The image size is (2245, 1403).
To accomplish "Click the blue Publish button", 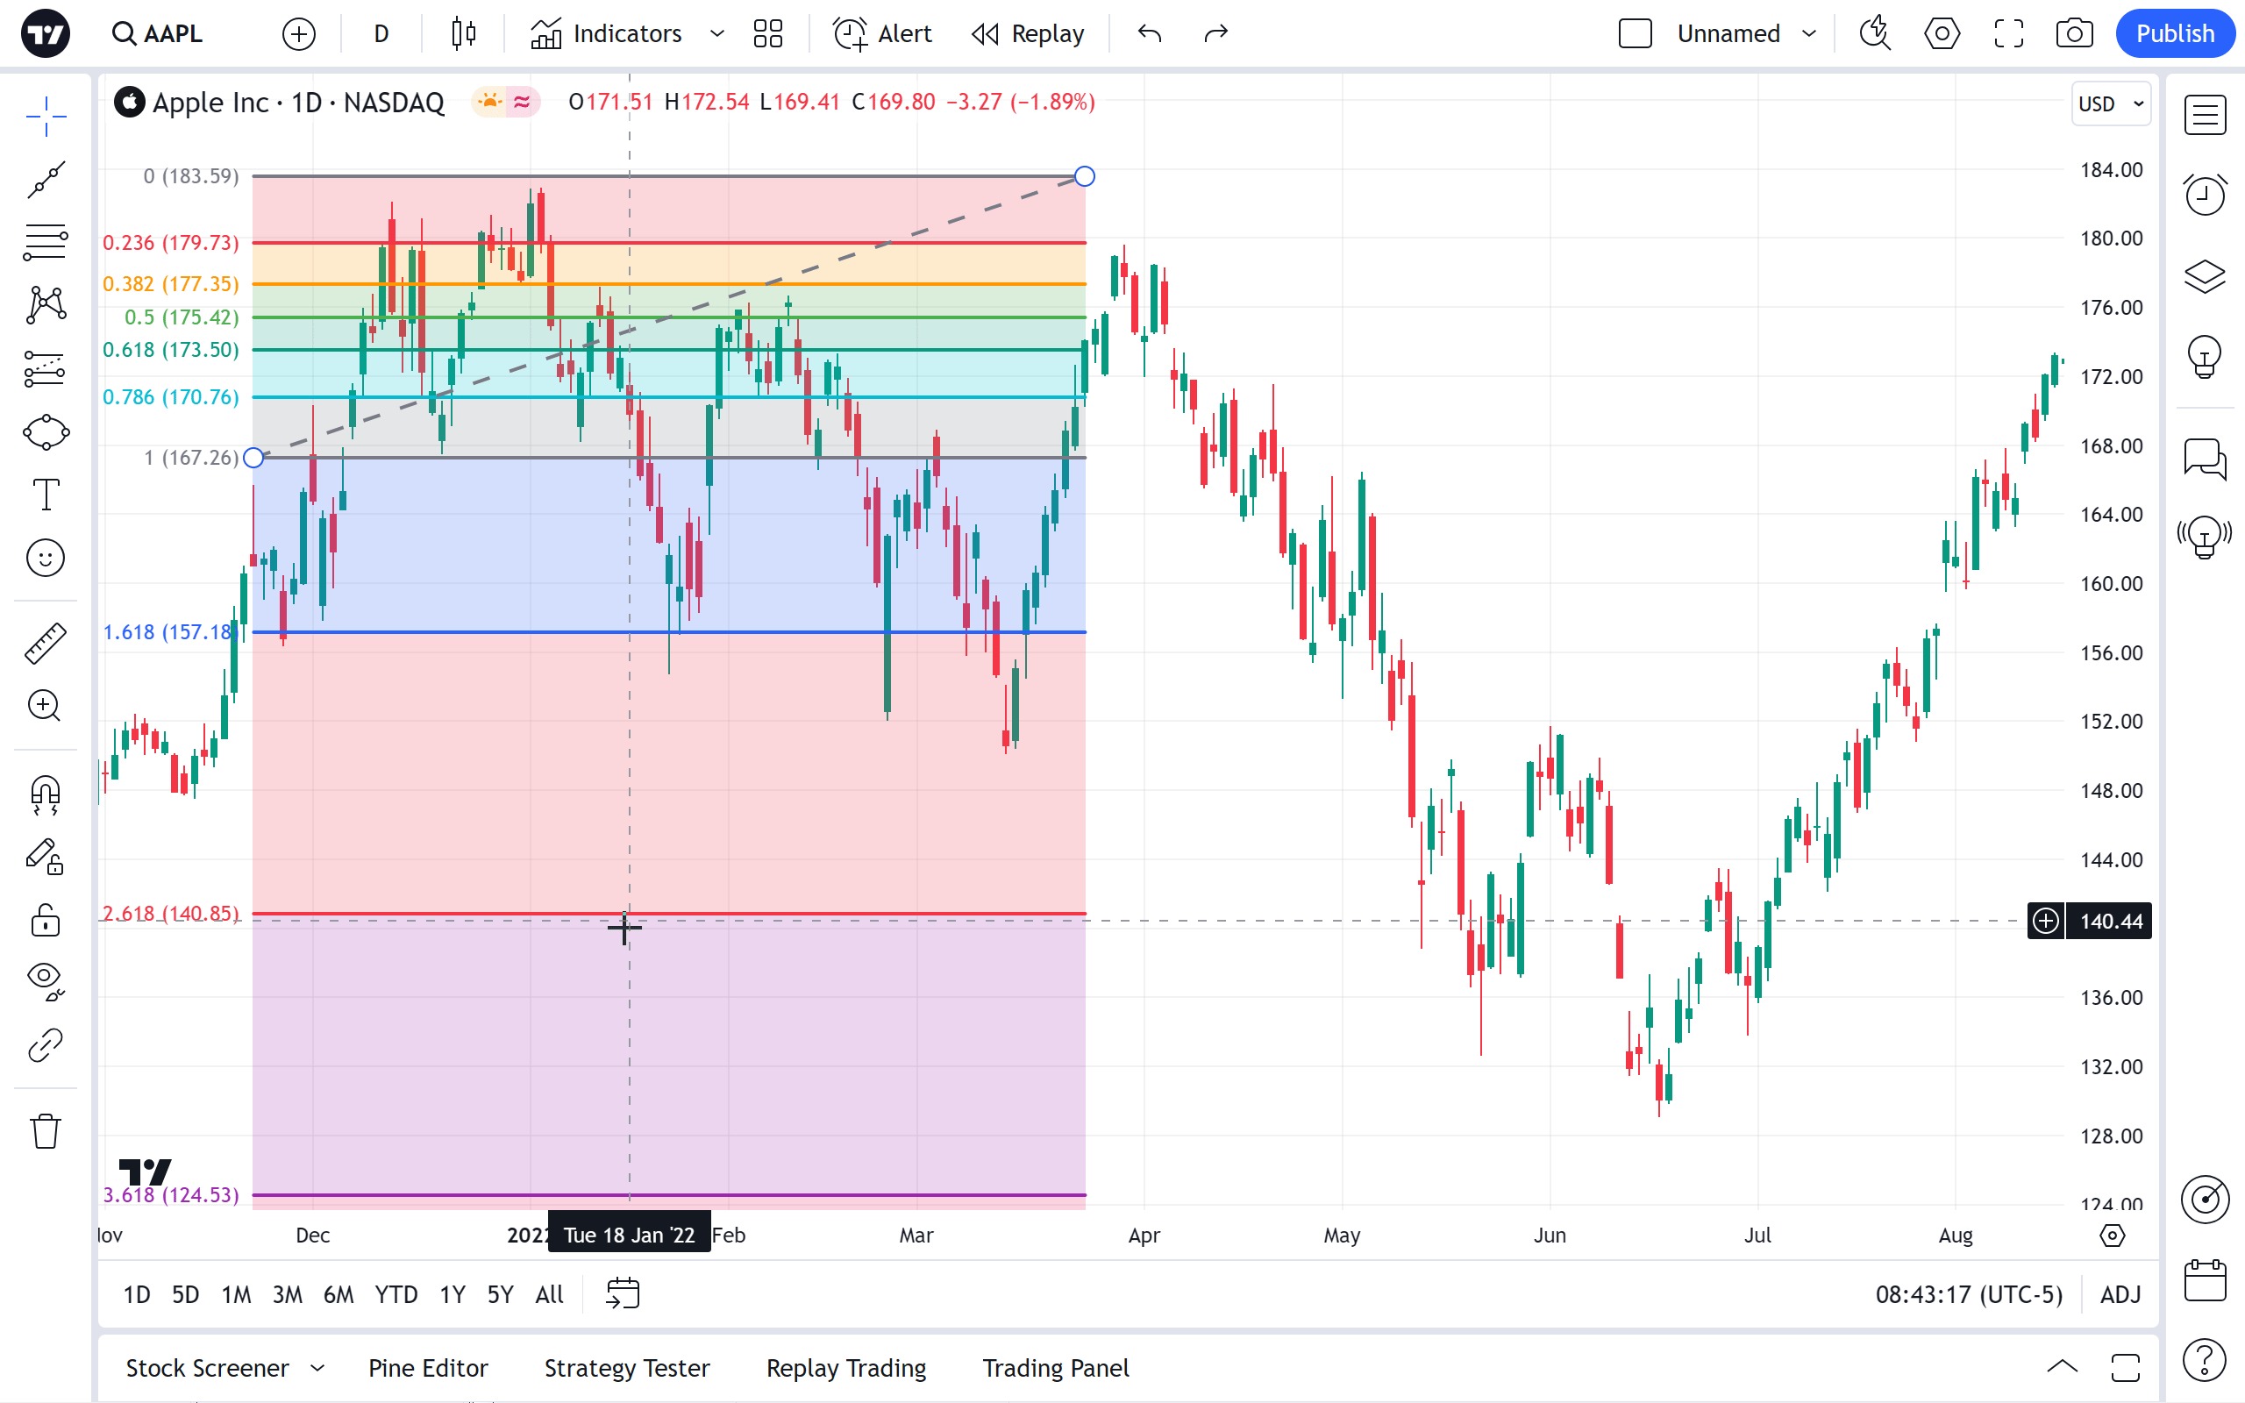I will [x=2175, y=34].
